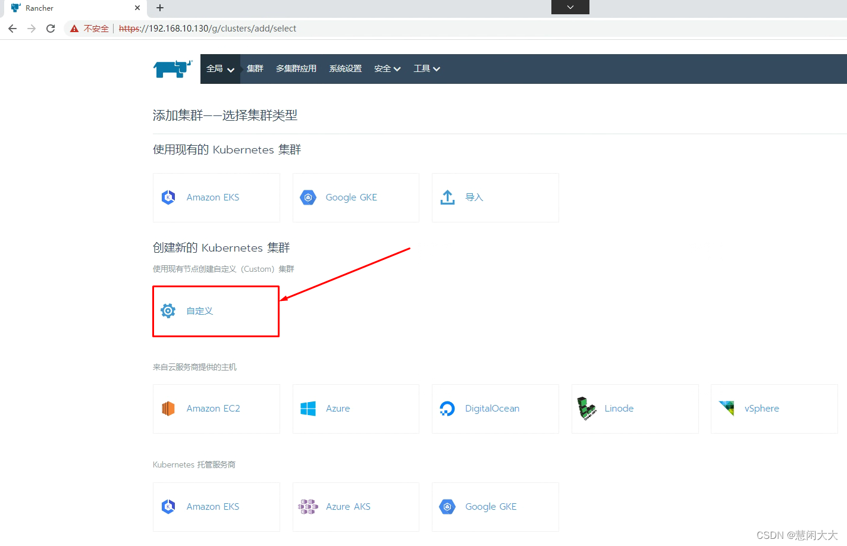Click the 使用现有节点创建自定义 (Custom) 集群 caption
The image size is (847, 546).
(x=224, y=269)
